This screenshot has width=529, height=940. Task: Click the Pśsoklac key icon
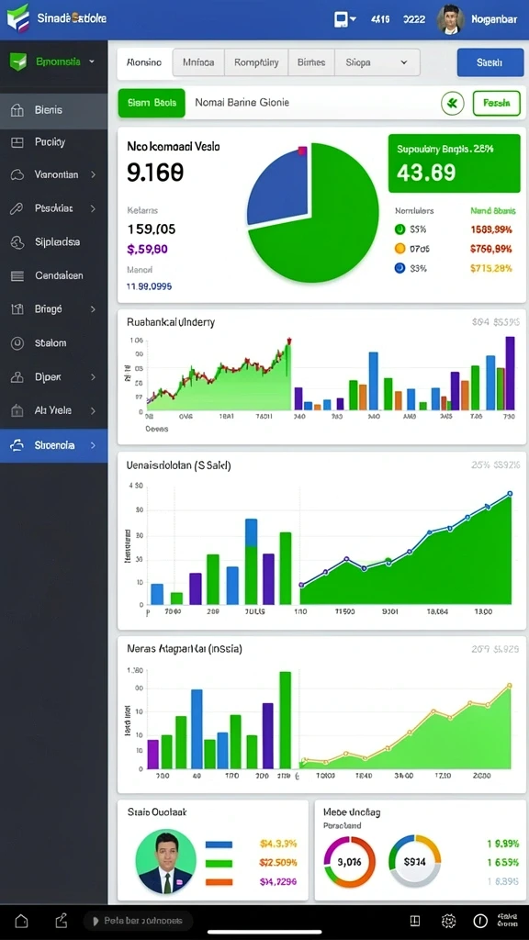click(x=17, y=208)
